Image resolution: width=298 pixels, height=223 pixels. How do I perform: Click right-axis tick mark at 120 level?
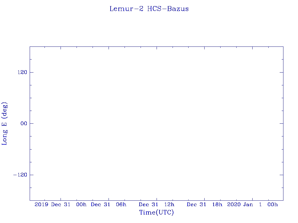[x=281, y=72]
